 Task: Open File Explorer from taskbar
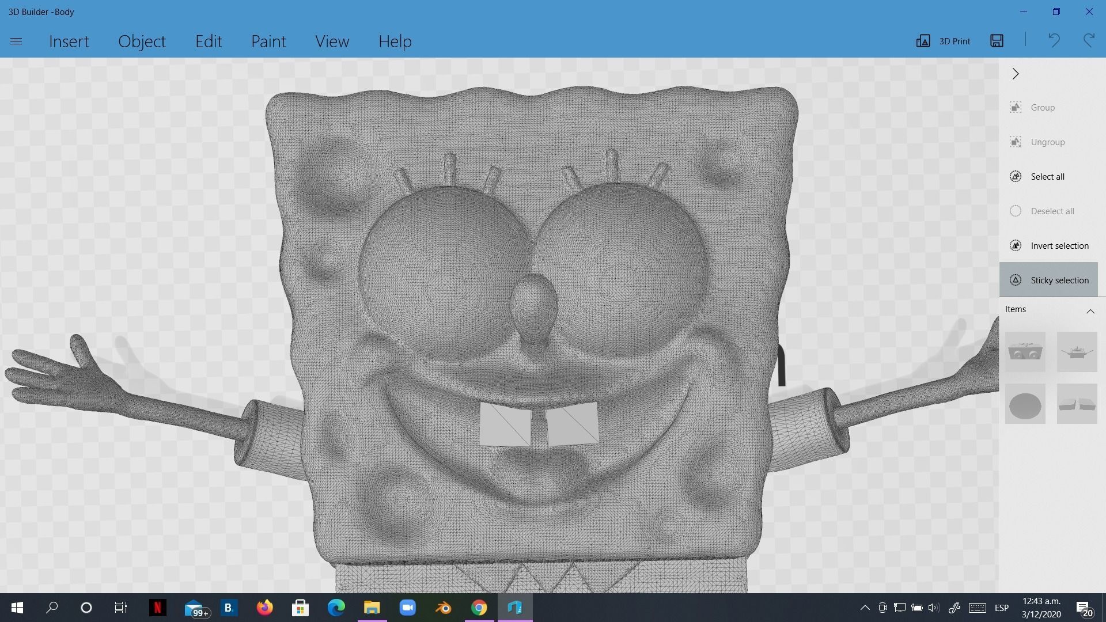[x=372, y=608]
